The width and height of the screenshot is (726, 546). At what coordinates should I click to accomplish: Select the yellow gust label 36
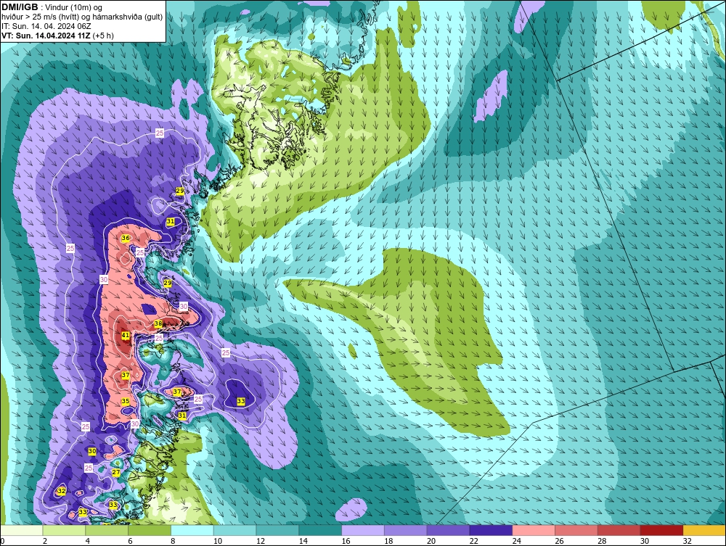click(126, 238)
